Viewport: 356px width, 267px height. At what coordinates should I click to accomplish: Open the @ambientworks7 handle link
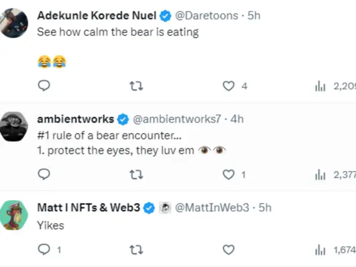point(176,119)
